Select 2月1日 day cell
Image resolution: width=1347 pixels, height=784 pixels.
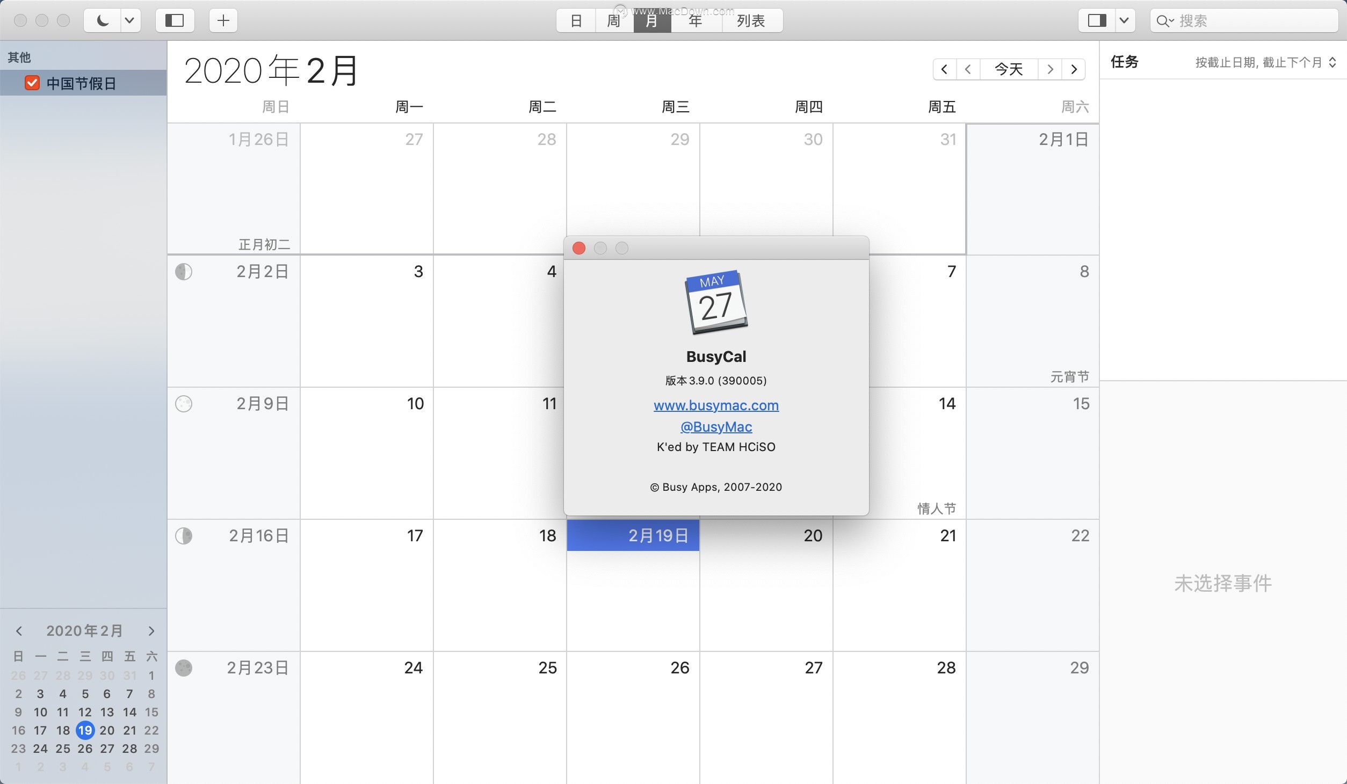tap(1033, 189)
